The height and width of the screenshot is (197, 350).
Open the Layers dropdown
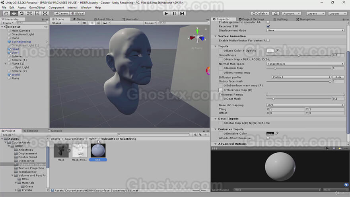[315, 14]
